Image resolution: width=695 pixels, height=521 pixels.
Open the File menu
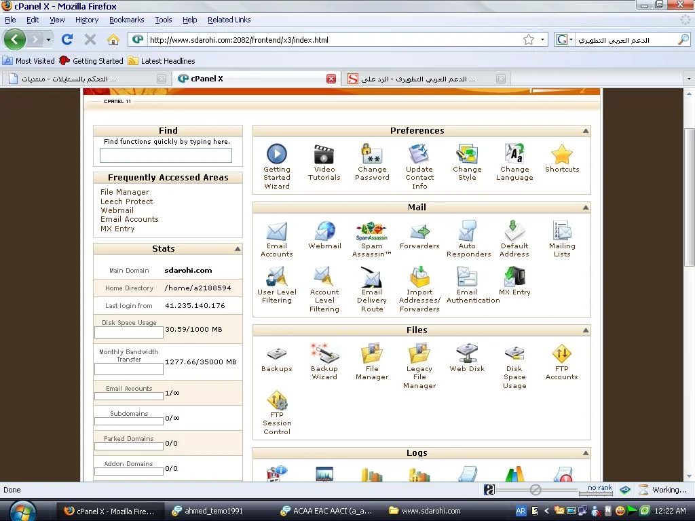coord(10,20)
